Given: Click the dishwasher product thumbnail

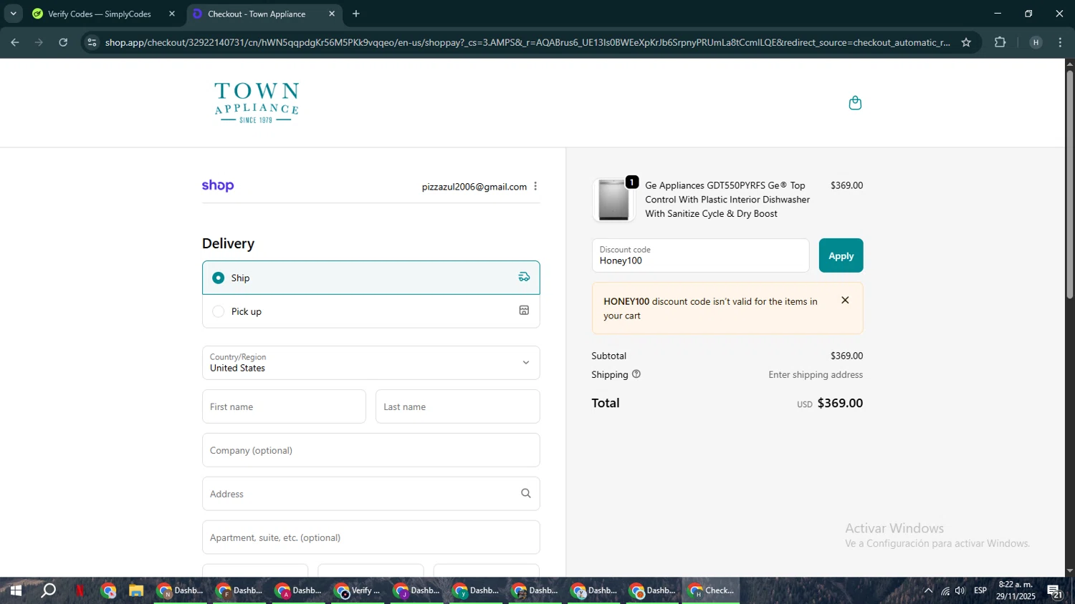Looking at the screenshot, I should (614, 200).
